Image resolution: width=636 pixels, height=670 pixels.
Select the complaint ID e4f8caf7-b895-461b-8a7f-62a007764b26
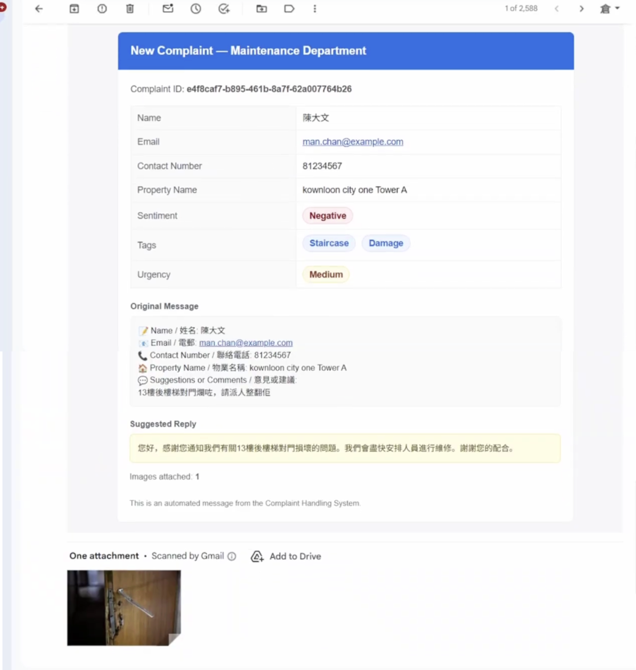[269, 89]
